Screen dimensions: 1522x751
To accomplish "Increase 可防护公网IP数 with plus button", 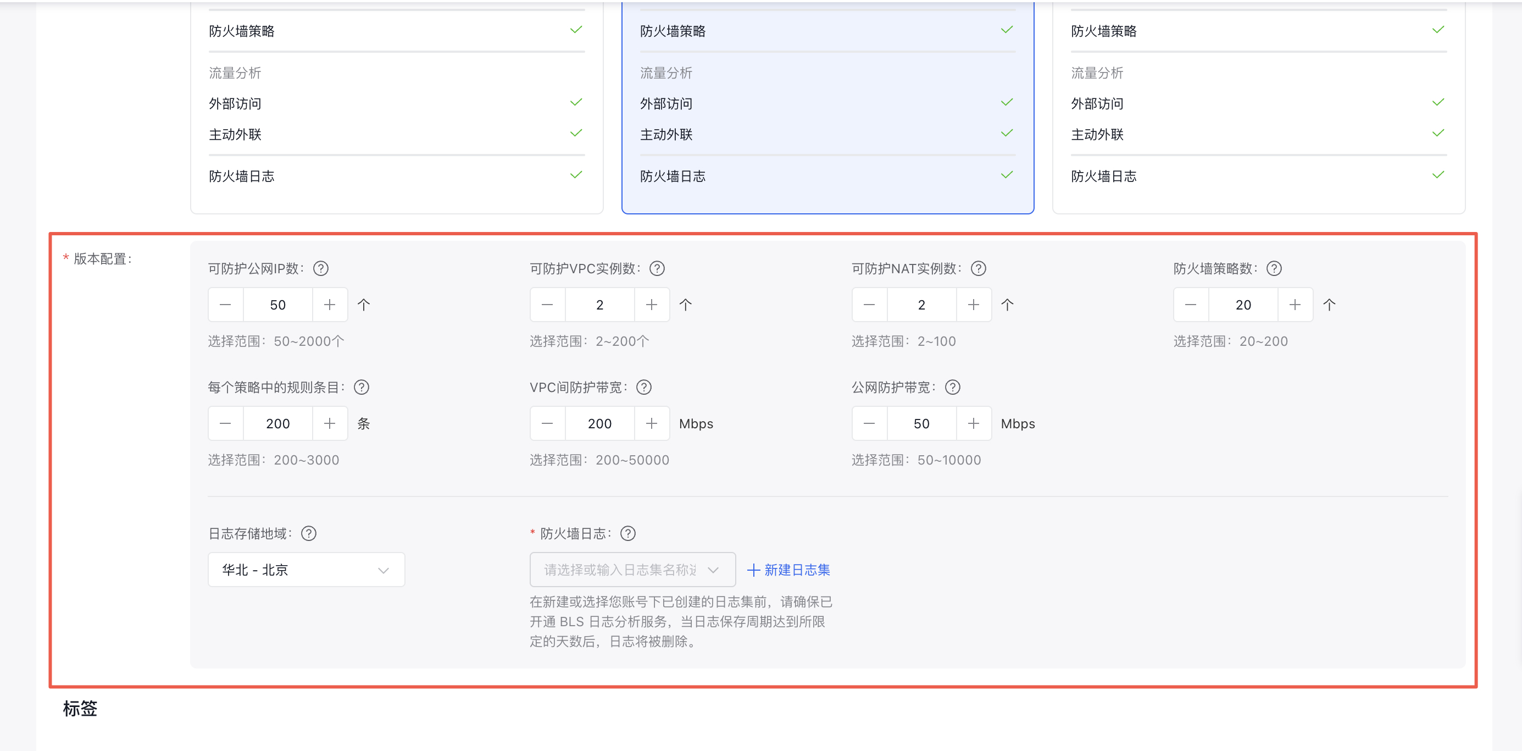I will (x=330, y=305).
